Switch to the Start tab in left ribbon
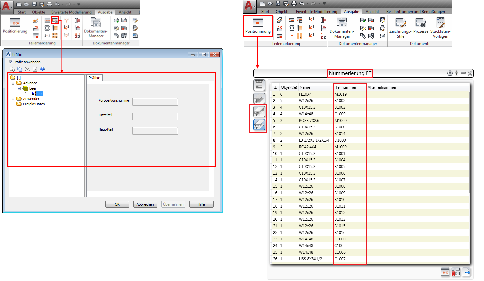The height and width of the screenshot is (281, 484). 22,12
